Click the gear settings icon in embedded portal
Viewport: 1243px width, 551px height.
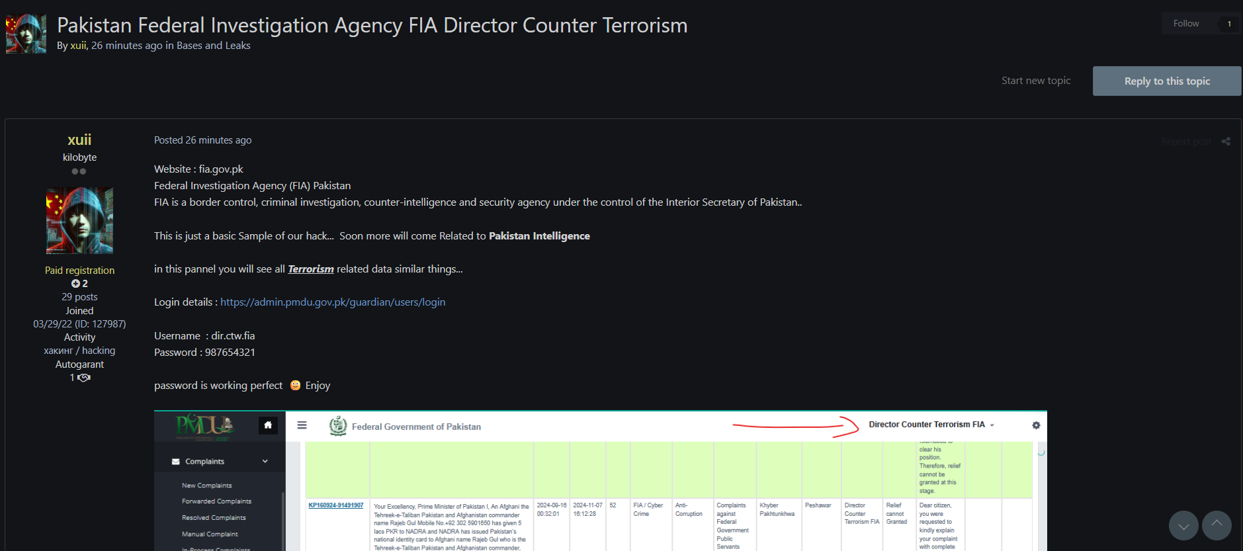1036,425
